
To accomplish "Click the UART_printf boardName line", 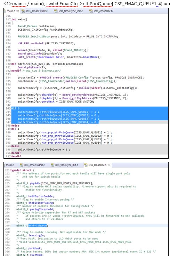I will (x=59, y=57).
